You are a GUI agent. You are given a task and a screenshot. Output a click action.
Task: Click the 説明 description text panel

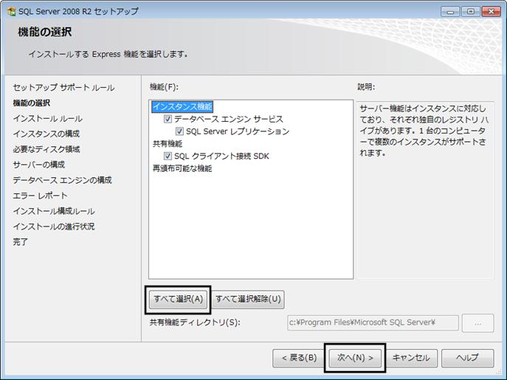tap(425, 190)
